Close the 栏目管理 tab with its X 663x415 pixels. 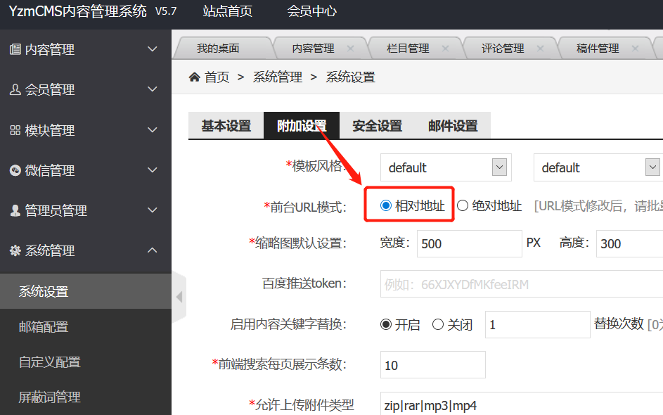coord(445,49)
